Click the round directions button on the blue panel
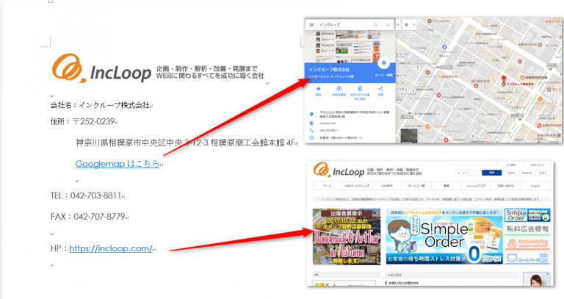This screenshot has width=564, height=299. click(384, 62)
